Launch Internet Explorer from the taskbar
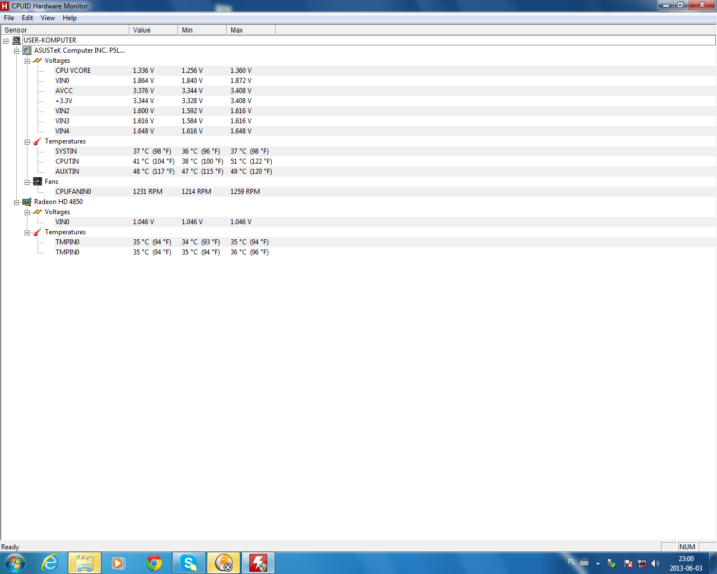 click(x=50, y=563)
